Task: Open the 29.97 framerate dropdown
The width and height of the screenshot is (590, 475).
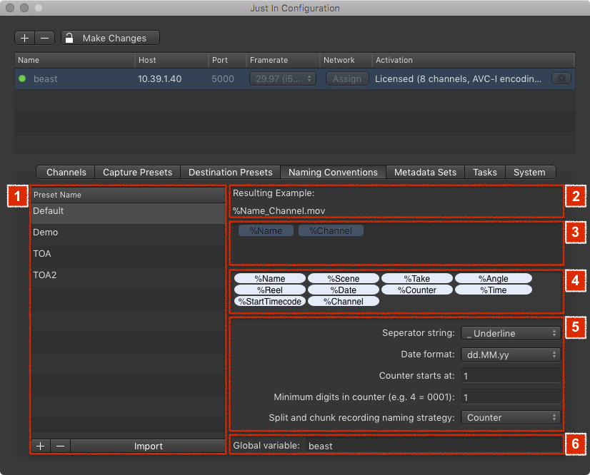Action: (283, 79)
